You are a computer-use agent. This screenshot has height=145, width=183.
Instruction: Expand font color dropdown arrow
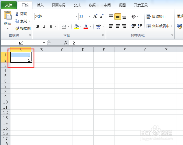point(90,26)
